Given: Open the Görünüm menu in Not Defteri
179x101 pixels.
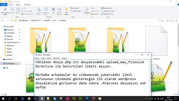Looking at the screenshot, I should (x=56, y=58).
